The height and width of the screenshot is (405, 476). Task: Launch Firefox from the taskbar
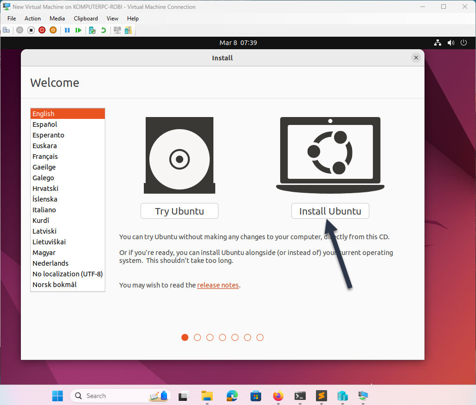click(278, 396)
